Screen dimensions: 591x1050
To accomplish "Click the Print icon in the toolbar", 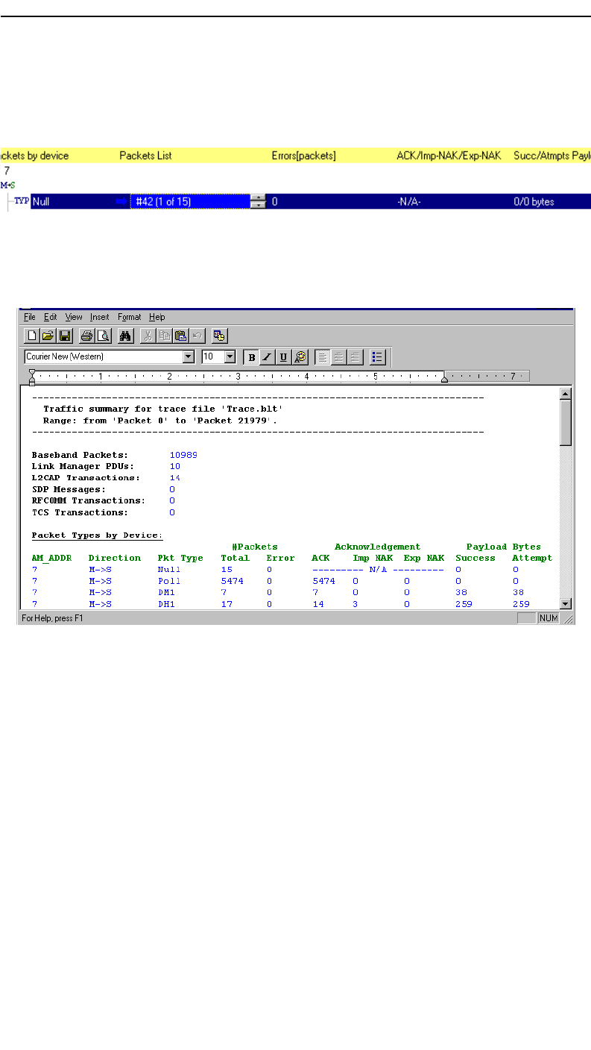I will click(86, 336).
